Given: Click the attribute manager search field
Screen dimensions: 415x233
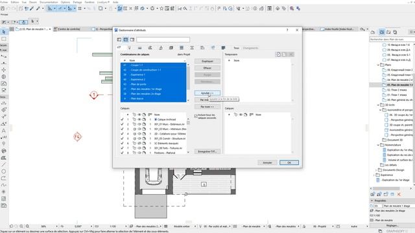Looking at the screenshot, I should pos(163,39).
